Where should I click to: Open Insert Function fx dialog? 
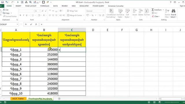(x=36, y=24)
